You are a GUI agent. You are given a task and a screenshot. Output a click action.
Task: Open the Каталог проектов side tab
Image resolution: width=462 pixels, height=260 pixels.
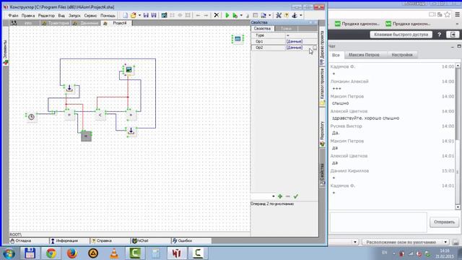click(x=322, y=87)
